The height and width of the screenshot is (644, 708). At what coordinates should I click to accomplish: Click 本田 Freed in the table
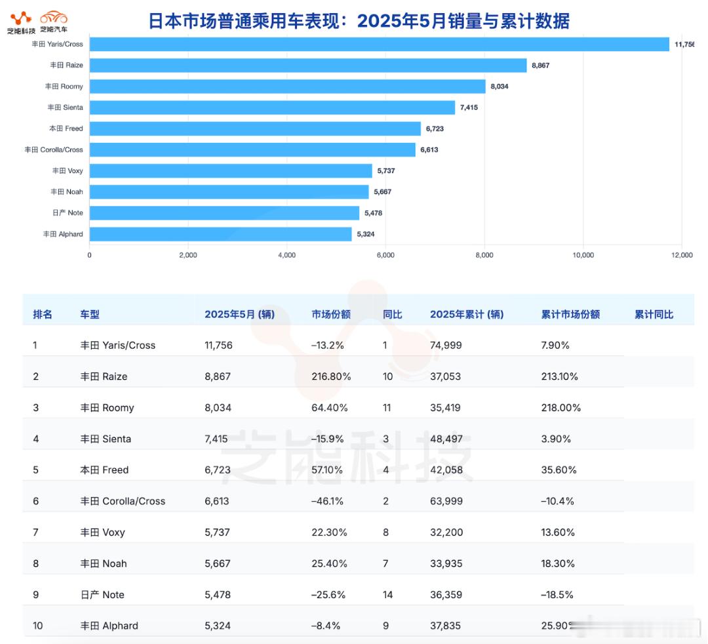coord(104,470)
